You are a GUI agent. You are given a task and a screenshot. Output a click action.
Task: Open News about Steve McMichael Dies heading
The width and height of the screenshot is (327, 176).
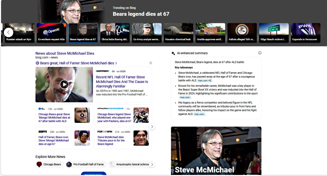65,53
